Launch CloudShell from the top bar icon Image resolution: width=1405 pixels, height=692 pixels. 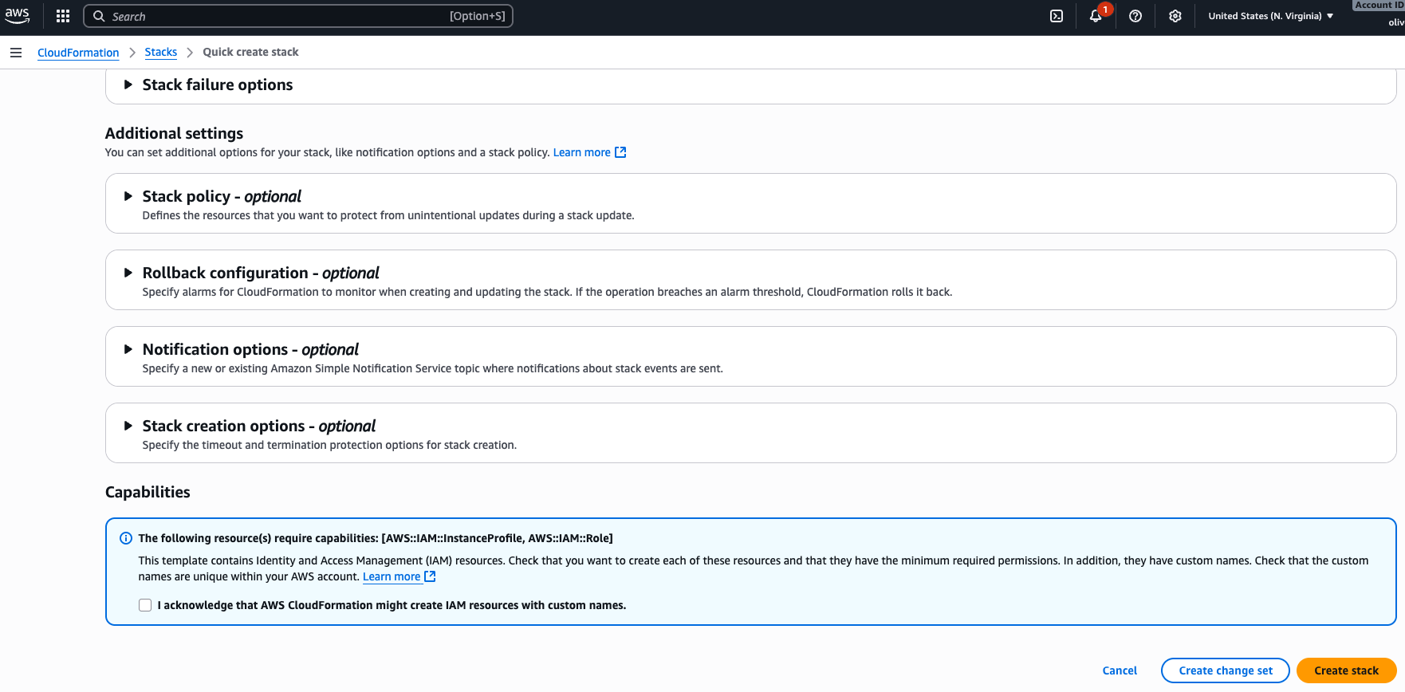point(1057,16)
